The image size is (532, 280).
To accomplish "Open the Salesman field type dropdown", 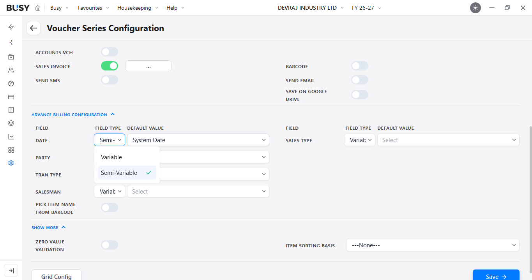I will pyautogui.click(x=110, y=191).
